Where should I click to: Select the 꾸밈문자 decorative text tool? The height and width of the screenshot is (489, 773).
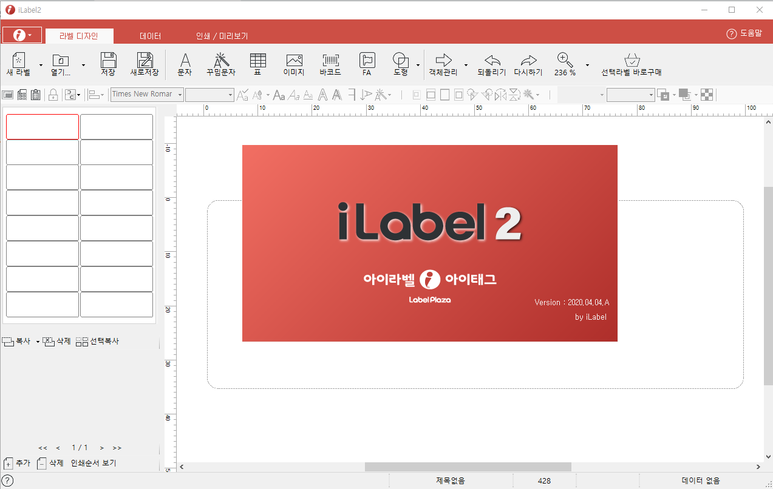[221, 65]
